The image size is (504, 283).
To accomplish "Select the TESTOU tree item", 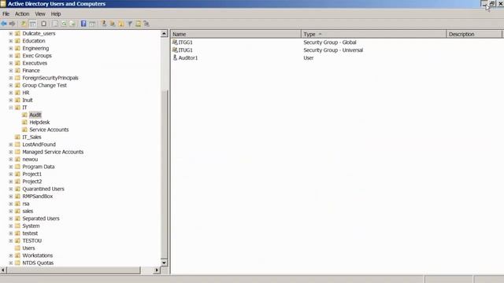I will [x=31, y=241].
